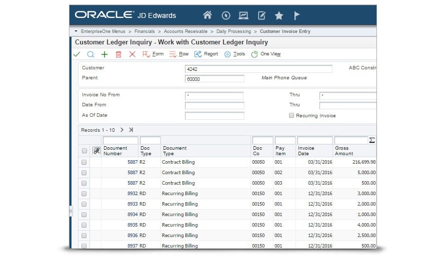The height and width of the screenshot is (266, 440).
Task: Click the Customer number input field
Action: 258,69
